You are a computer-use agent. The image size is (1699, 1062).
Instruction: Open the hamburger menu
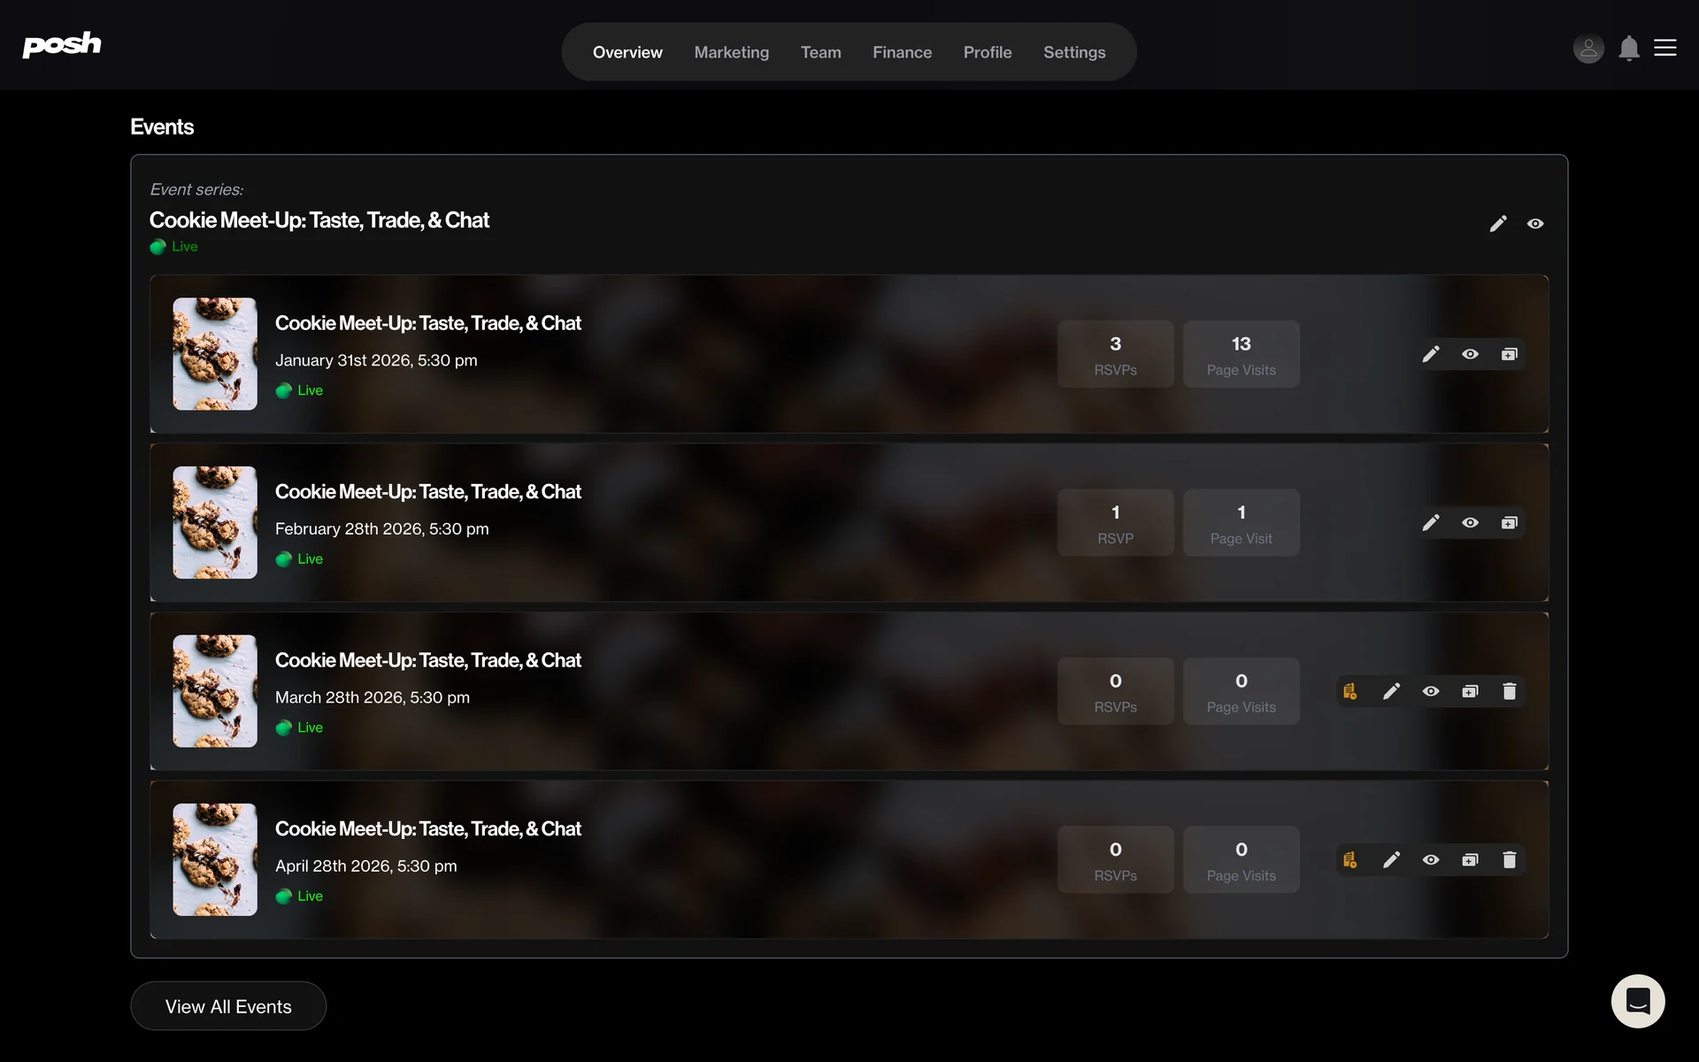point(1665,48)
